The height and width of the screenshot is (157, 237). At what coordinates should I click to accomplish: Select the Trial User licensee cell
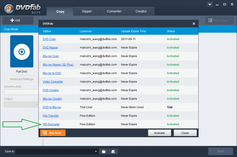point(86,107)
